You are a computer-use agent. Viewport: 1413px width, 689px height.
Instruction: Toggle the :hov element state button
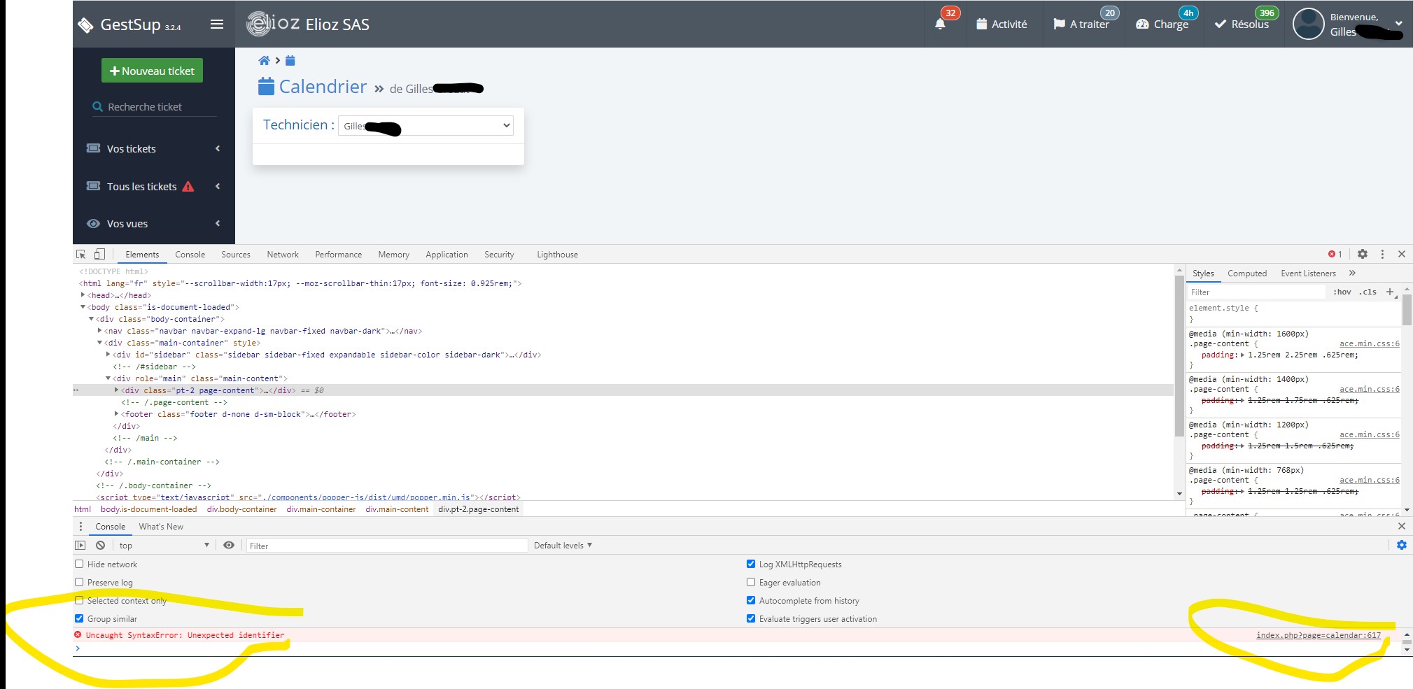coord(1342,292)
